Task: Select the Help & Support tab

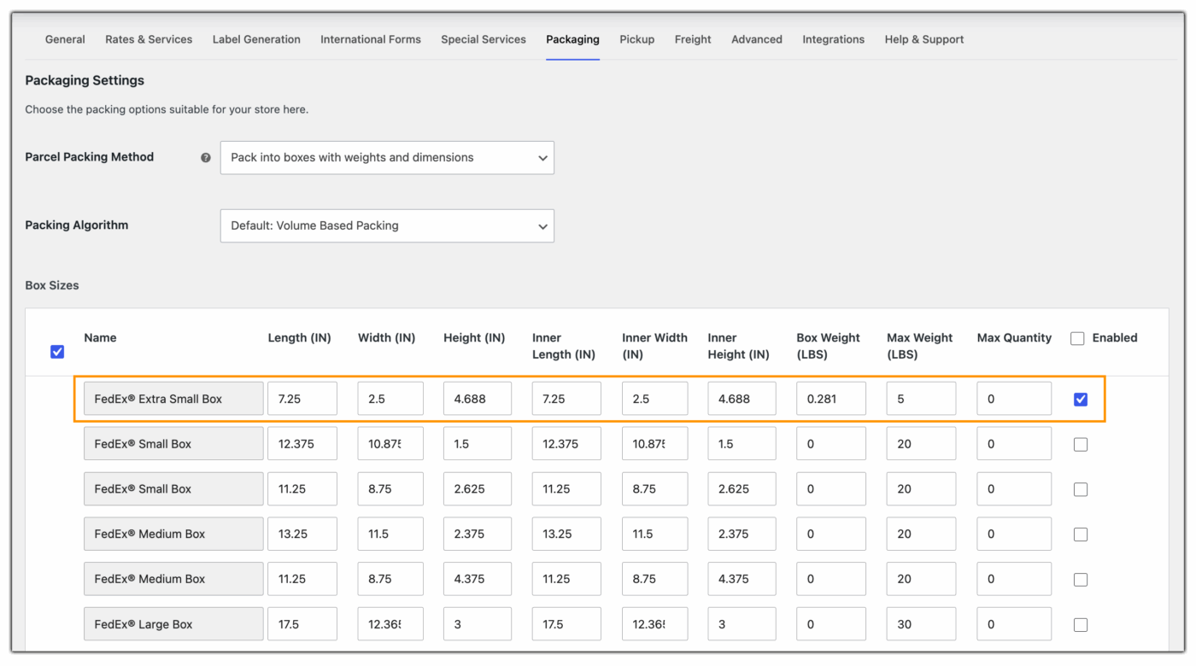Action: [924, 39]
